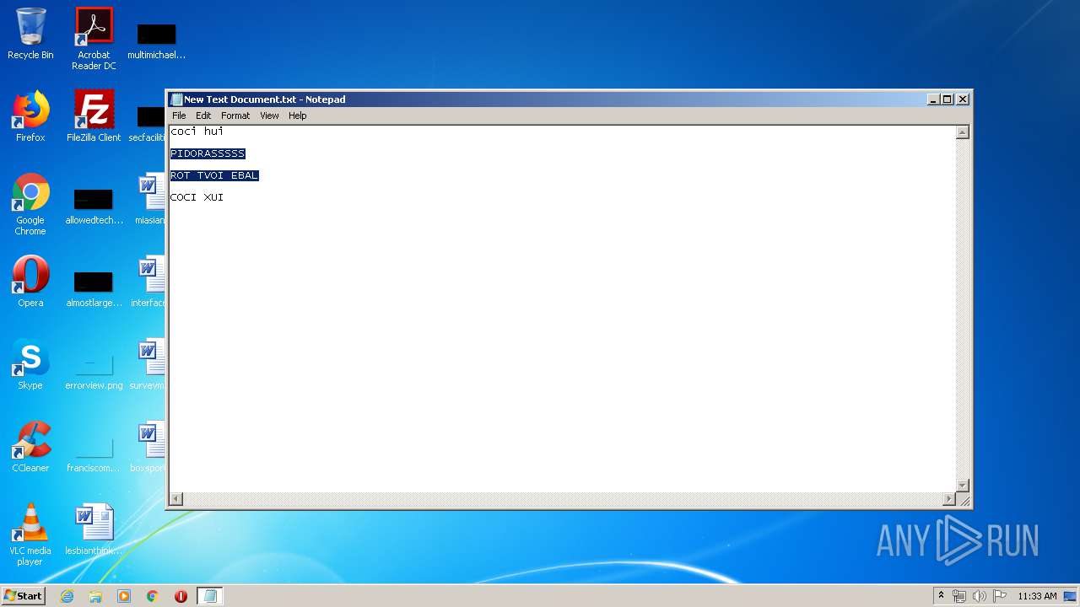This screenshot has height=607, width=1080.
Task: Click the horizontal scrollbar right arrow
Action: click(949, 499)
